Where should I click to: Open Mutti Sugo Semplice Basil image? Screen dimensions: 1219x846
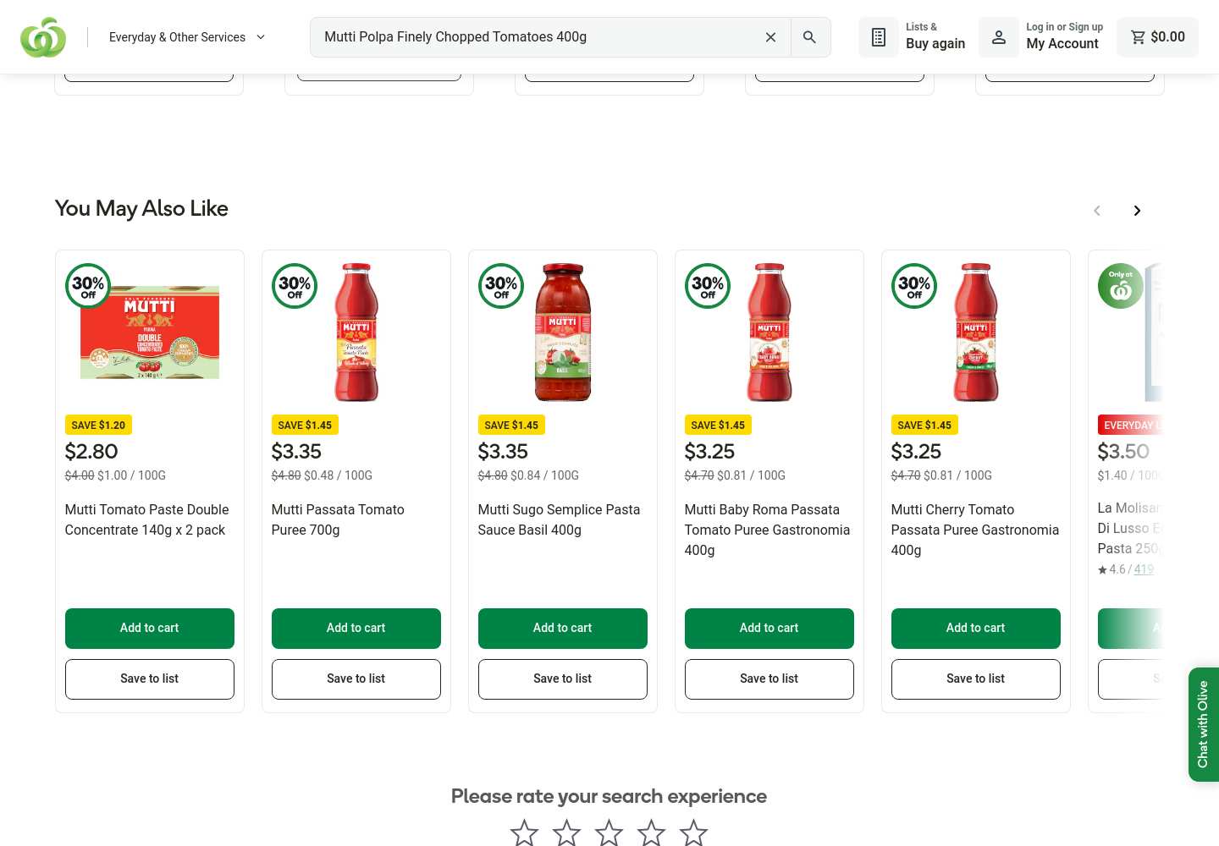tap(563, 332)
